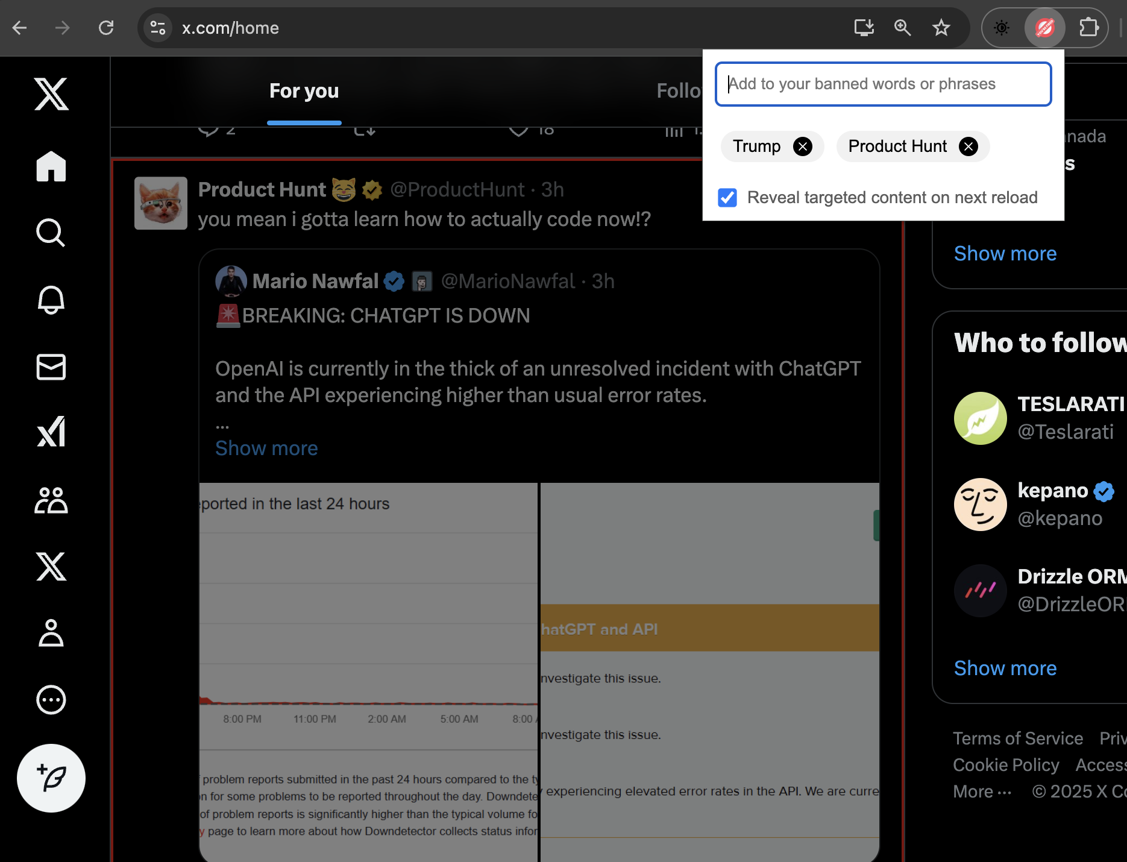Open the kepano account name
The height and width of the screenshot is (862, 1127).
pyautogui.click(x=1053, y=491)
